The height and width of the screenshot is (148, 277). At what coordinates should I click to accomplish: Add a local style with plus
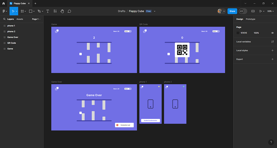coord(272,50)
